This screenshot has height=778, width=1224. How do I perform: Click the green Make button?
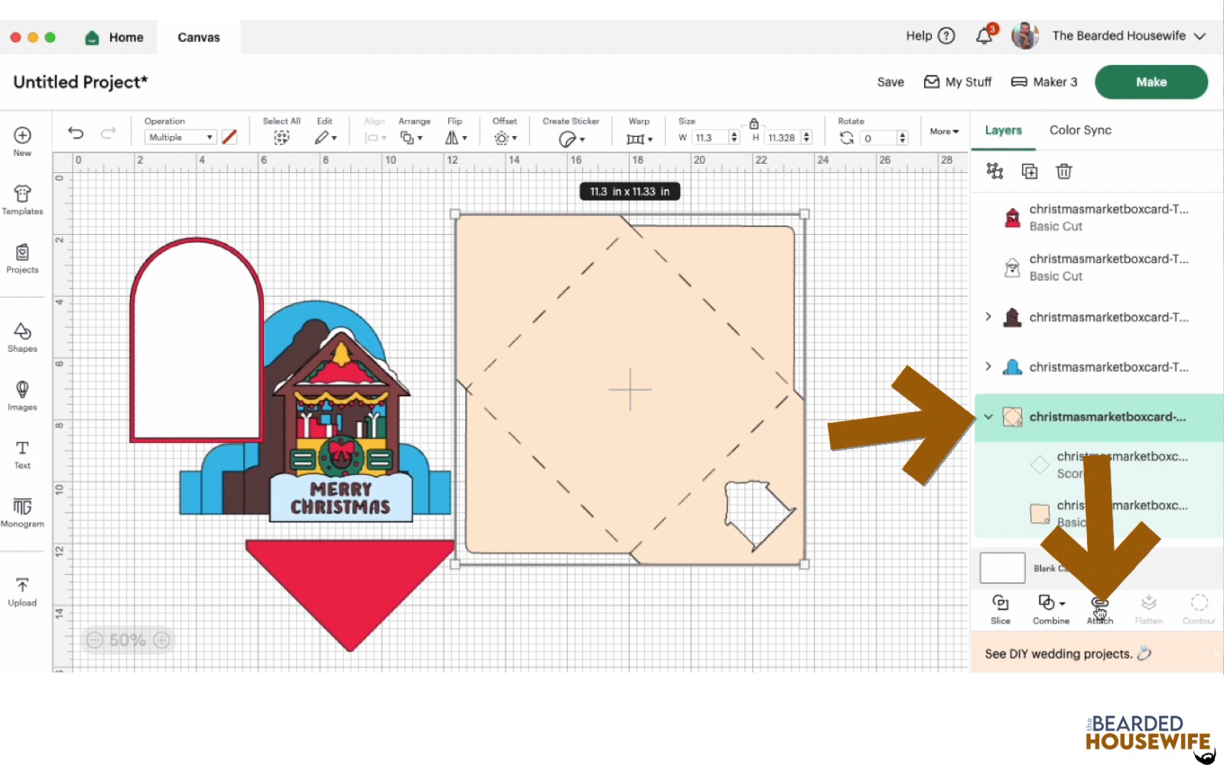(x=1151, y=82)
